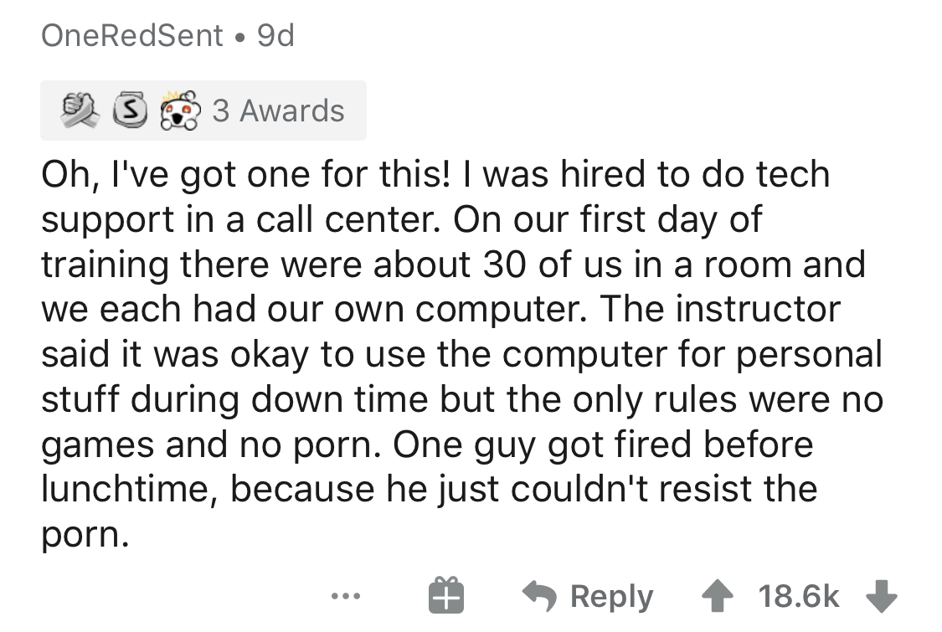Image resolution: width=942 pixels, height=632 pixels.
Task: Tap the 18.6k vote score
Action: [x=798, y=596]
